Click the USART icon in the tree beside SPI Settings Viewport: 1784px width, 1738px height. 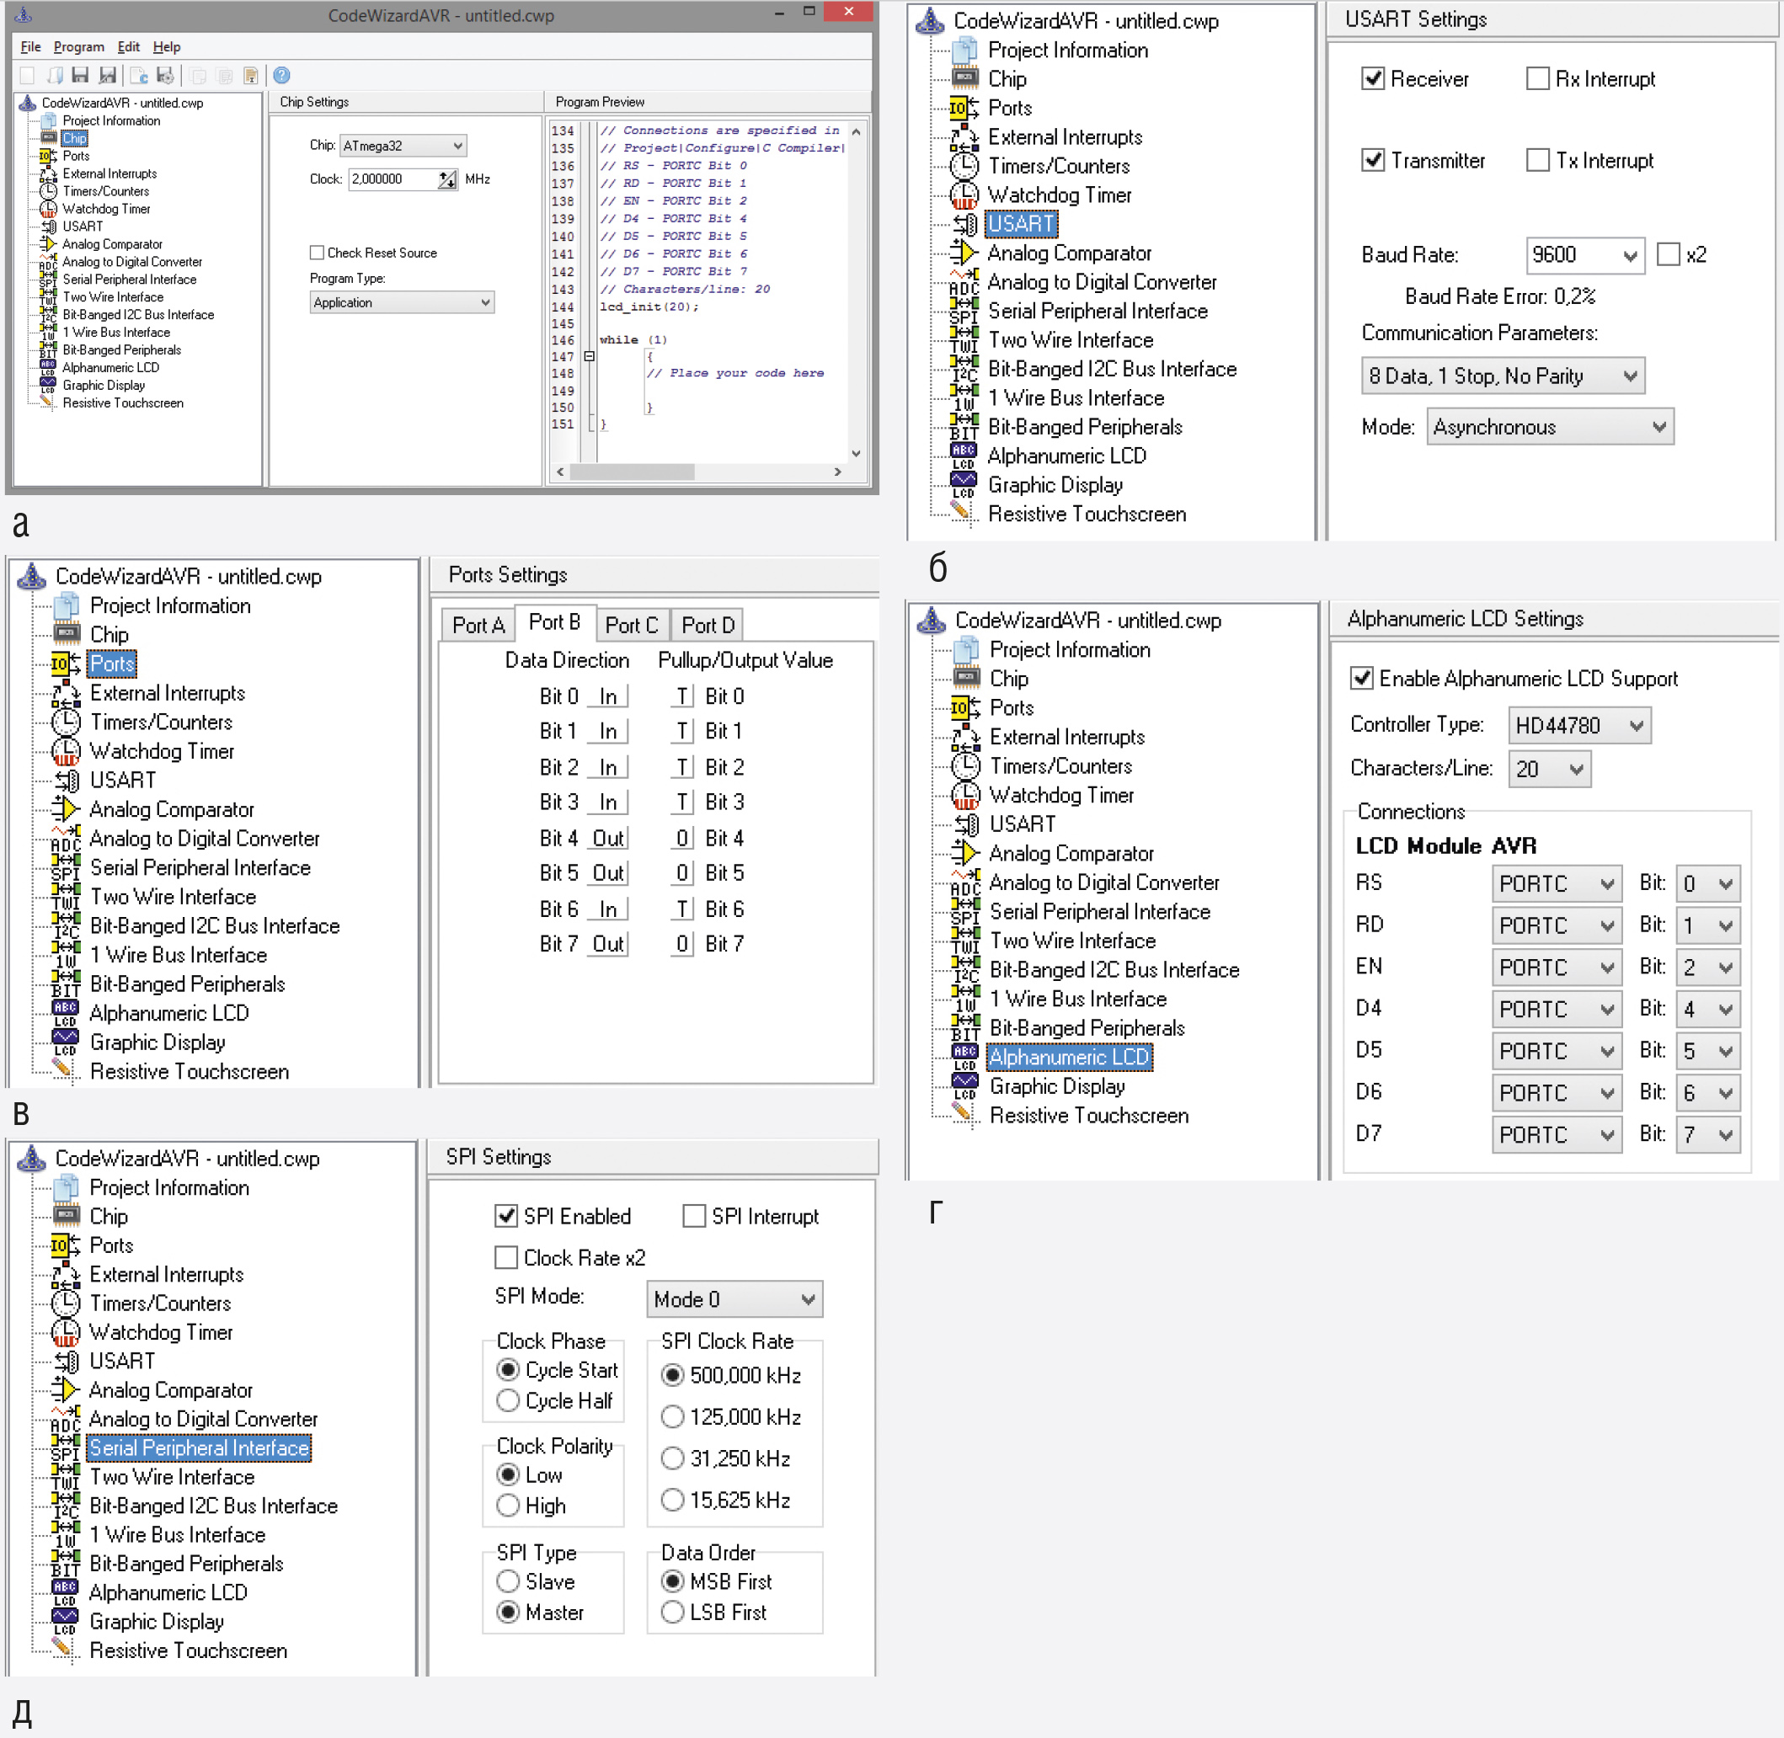point(66,1361)
